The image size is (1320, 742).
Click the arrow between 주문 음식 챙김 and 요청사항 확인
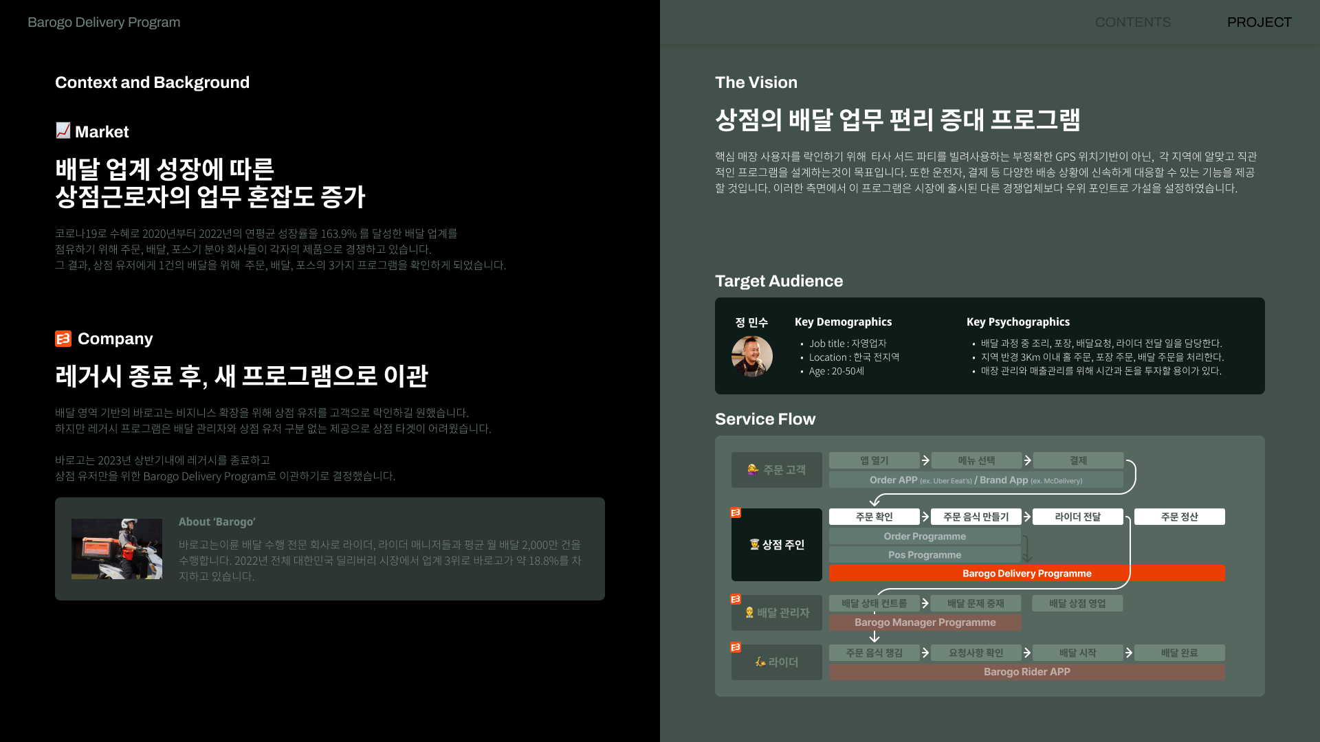(925, 653)
